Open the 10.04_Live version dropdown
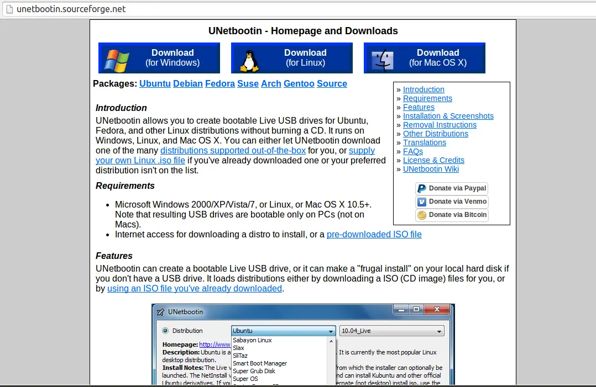 point(391,331)
